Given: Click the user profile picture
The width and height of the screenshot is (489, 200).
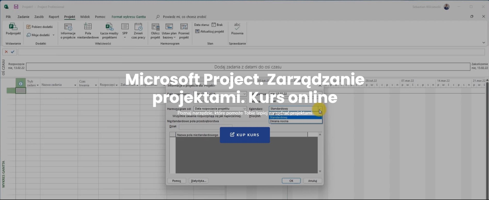Looking at the screenshot, I should [x=447, y=7].
